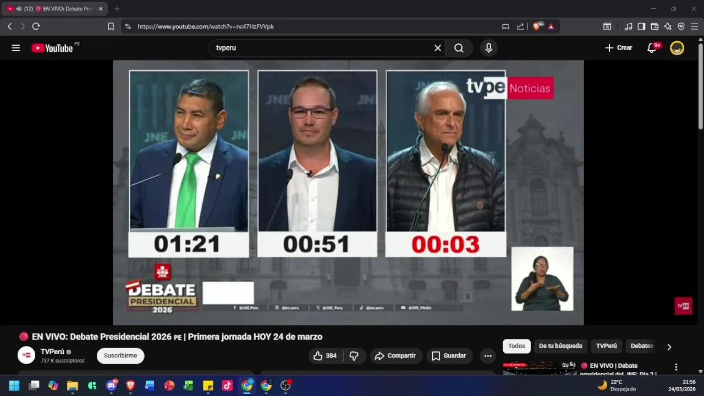This screenshot has width=704, height=396.
Task: Open Excel from taskbar
Action: pyautogui.click(x=189, y=386)
